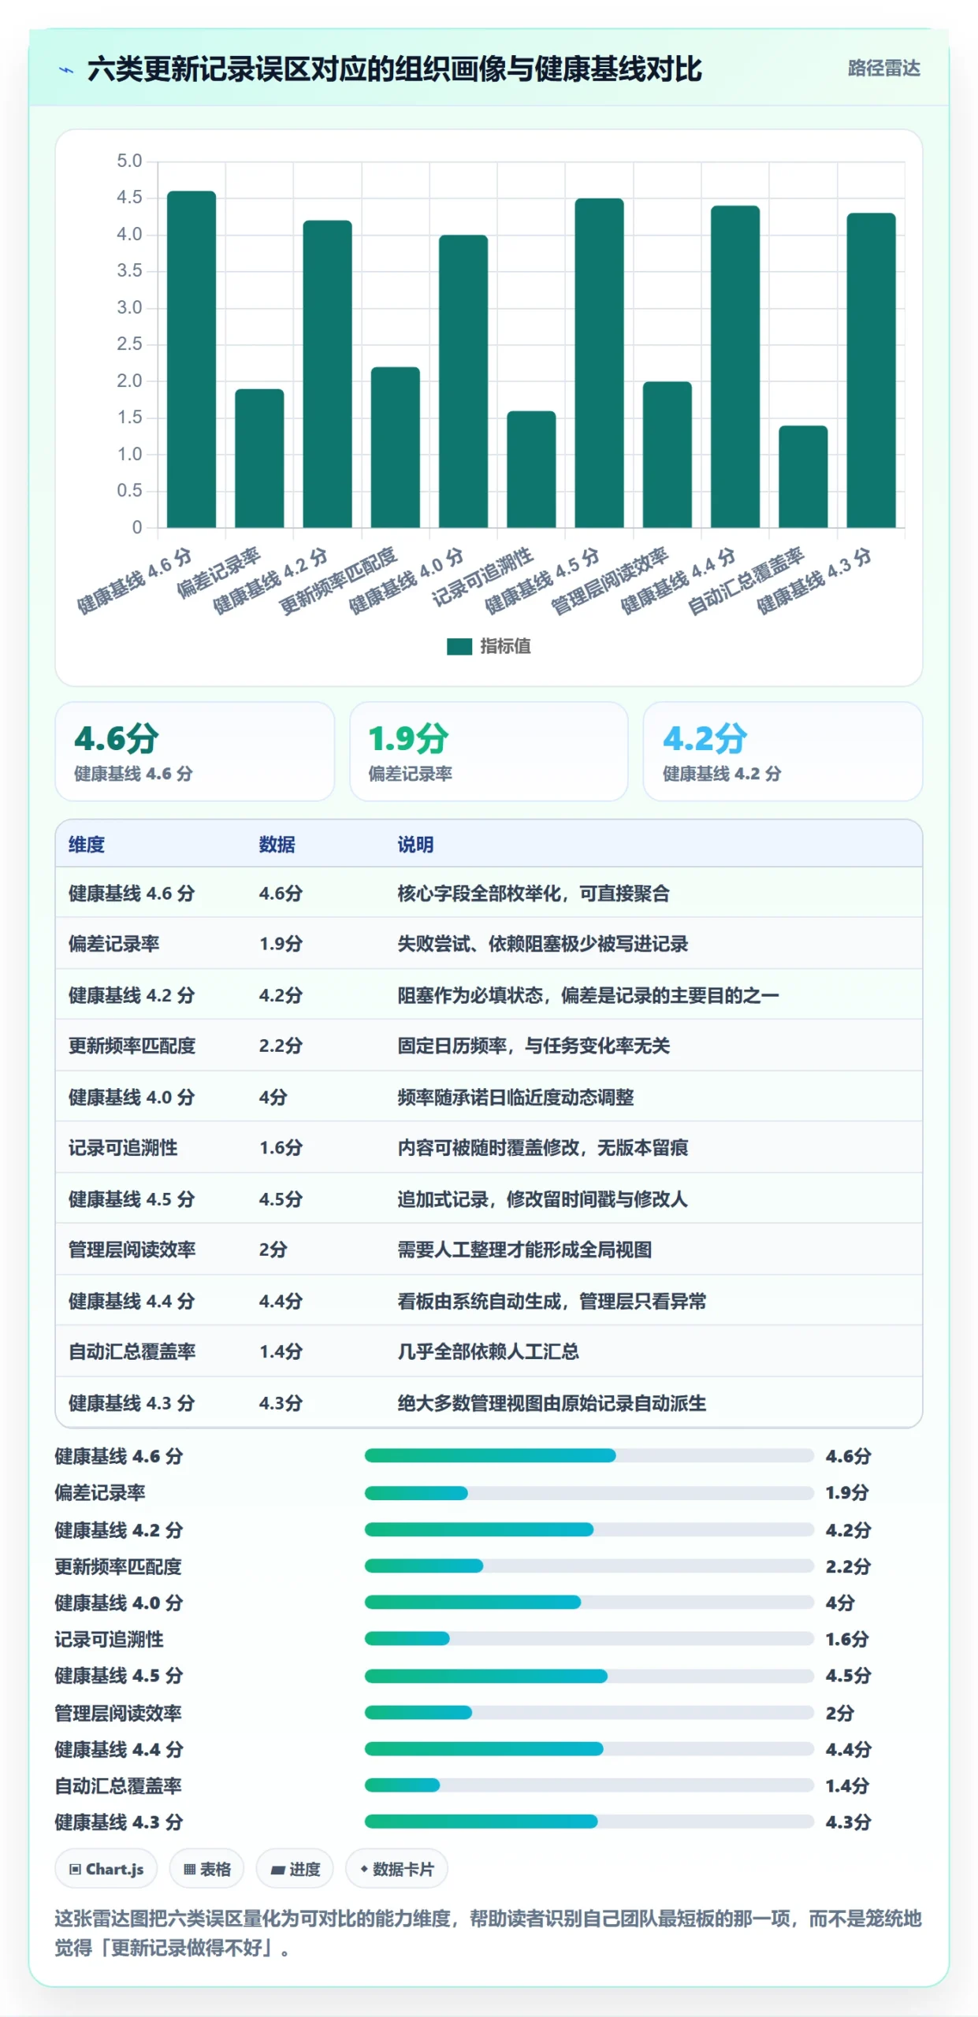Click the footer caption starting 这张雷达图
This screenshot has height=2017, width=978.
click(488, 1933)
